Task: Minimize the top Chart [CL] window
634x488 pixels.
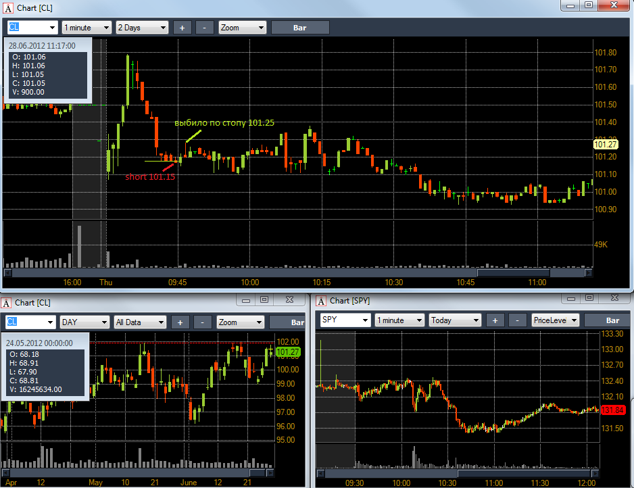Action: pyautogui.click(x=570, y=5)
